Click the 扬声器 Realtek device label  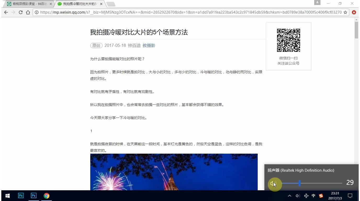pos(301,170)
